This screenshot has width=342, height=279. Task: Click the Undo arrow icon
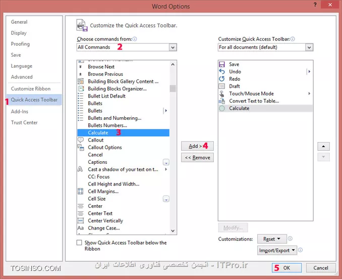[x=222, y=71]
